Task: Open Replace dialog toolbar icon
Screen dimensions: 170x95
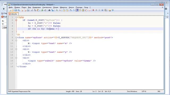Action: pos(53,10)
